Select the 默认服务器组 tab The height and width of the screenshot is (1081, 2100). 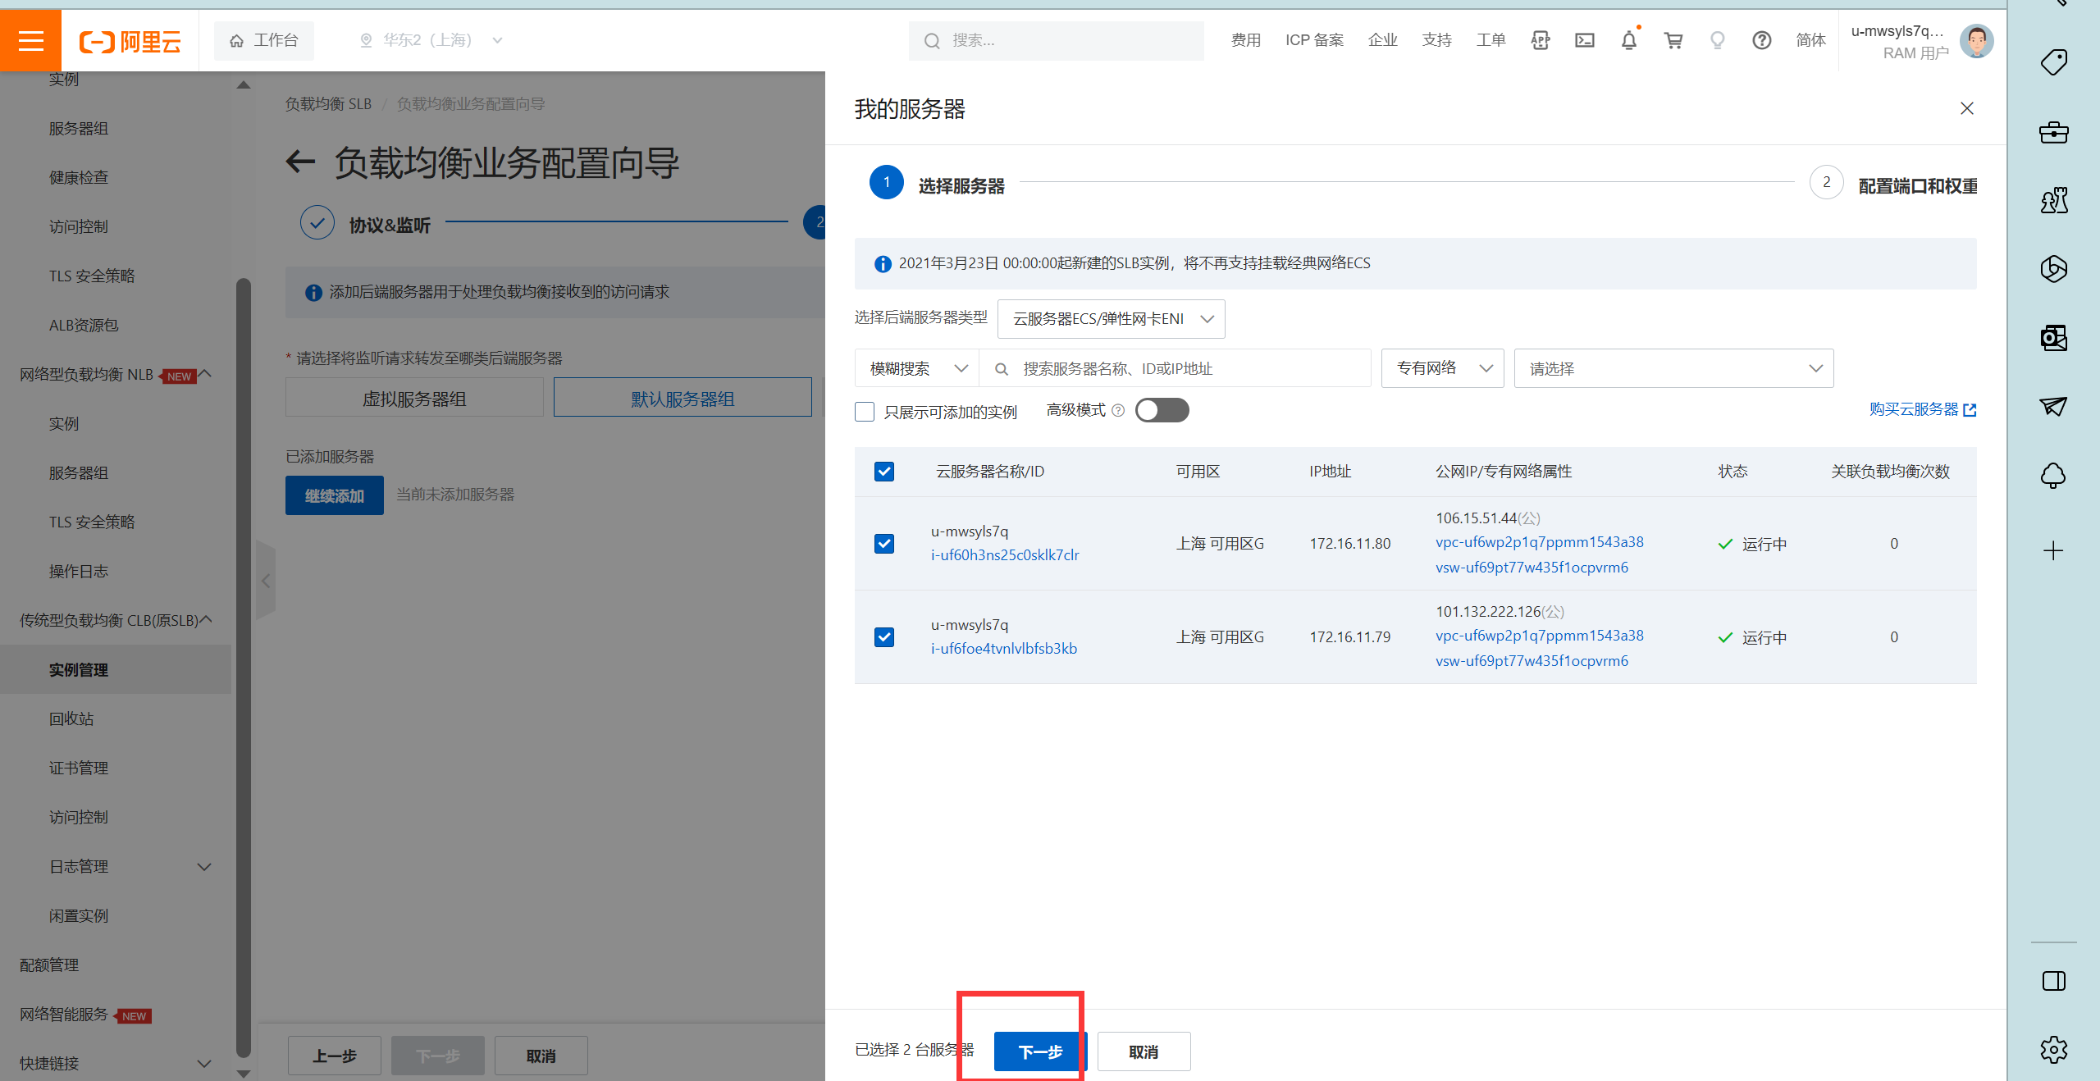coord(682,398)
